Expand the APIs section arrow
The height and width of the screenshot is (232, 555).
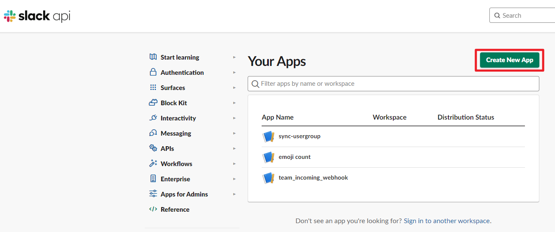pos(235,148)
